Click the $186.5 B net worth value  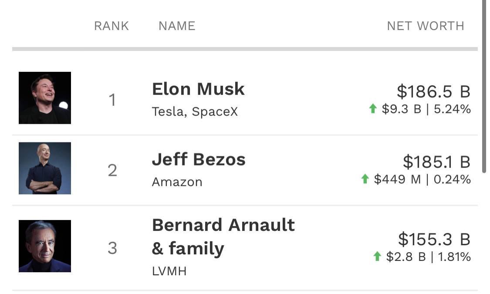point(434,91)
